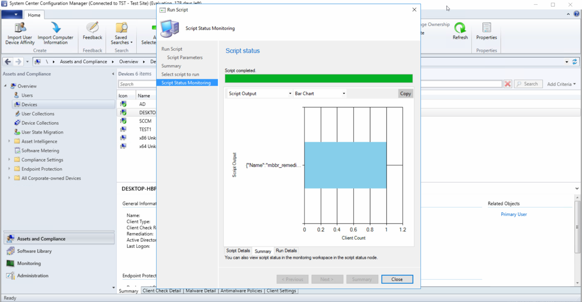
Task: Expand All Corporate-owned Devices node
Action: pyautogui.click(x=9, y=178)
